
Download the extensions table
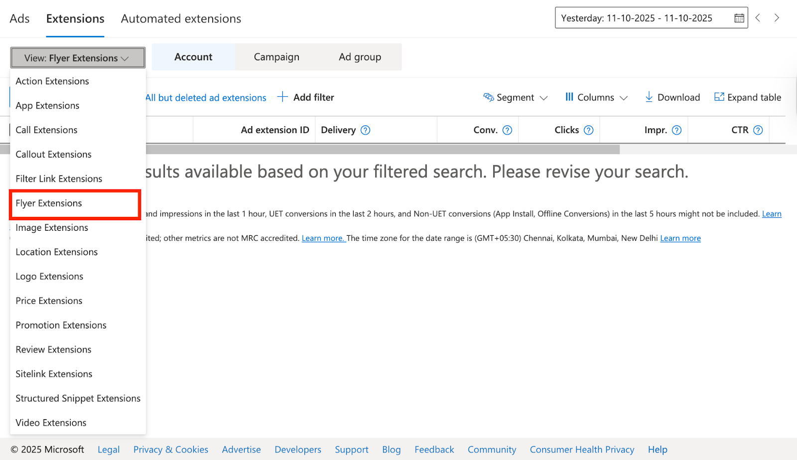pos(672,98)
